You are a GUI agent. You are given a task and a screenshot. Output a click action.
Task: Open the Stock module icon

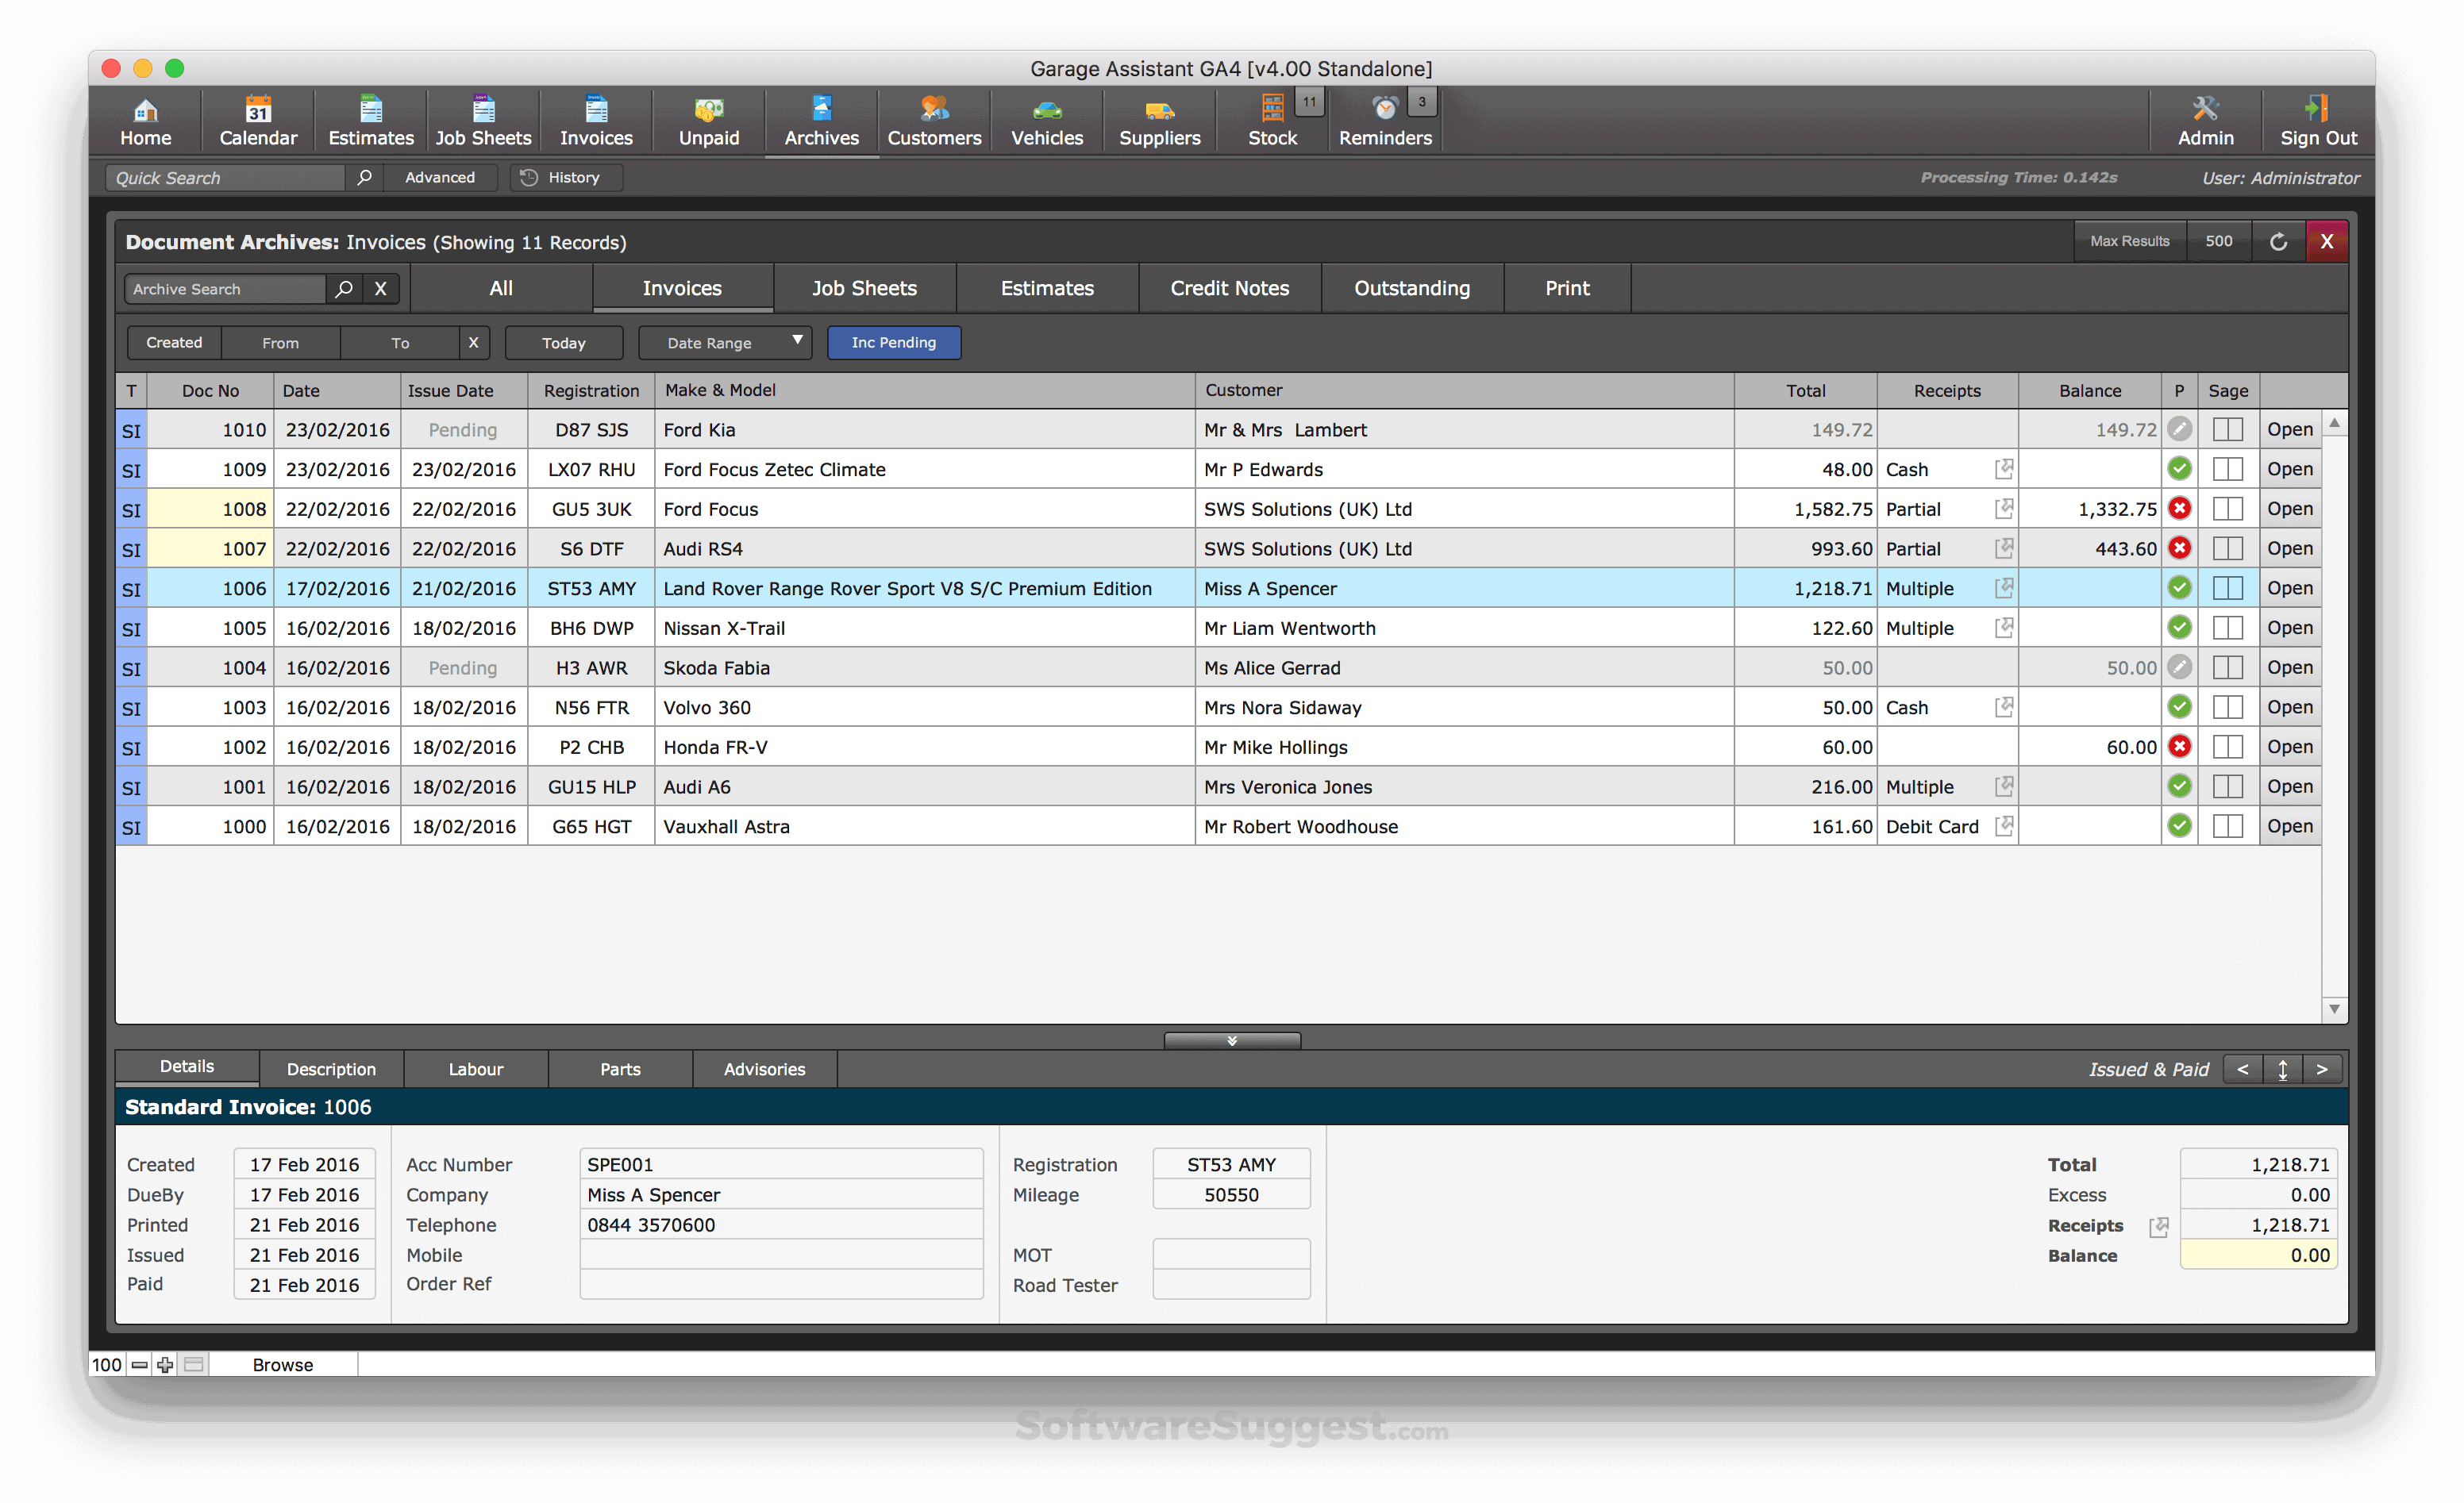(1272, 108)
